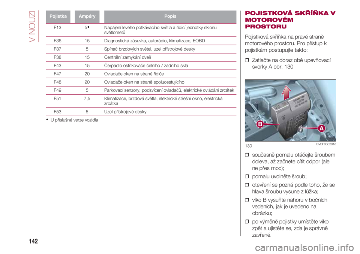Click the step 'víko B vysuňte nahoru'
The width and height of the screenshot is (360, 254).
(289, 206)
